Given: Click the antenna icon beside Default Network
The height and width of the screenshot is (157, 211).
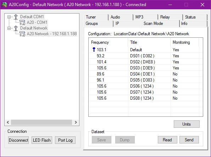Looking at the screenshot, I should tap(16, 28).
